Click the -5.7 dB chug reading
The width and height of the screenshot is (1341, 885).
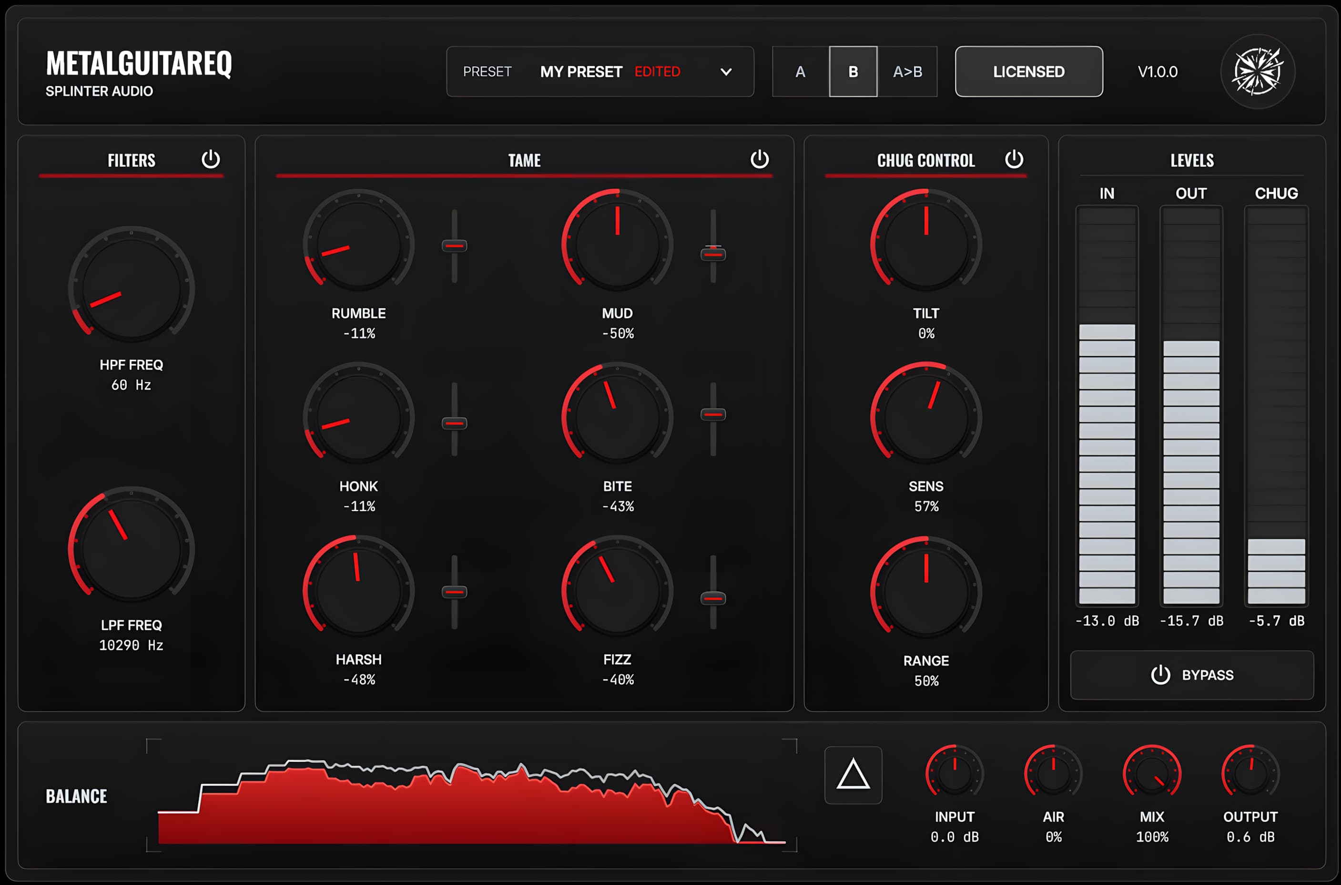[x=1276, y=621]
